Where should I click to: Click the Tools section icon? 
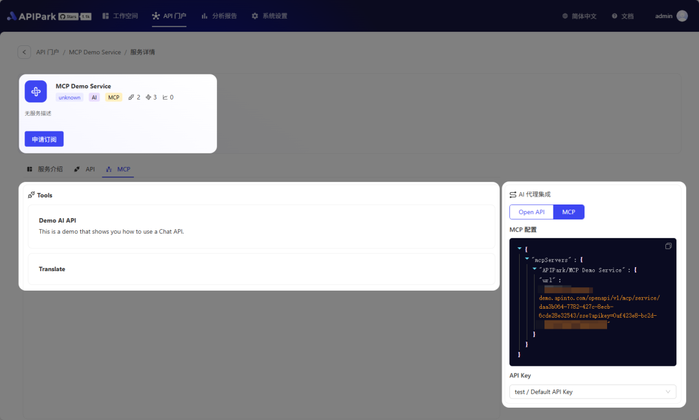tap(31, 195)
